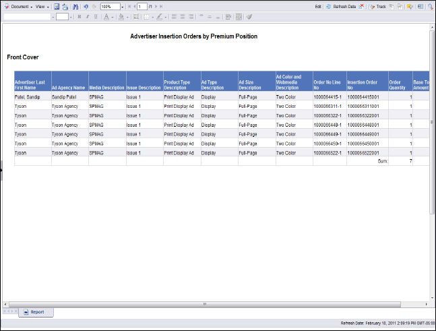Click the Track button
Image resolution: width=436 pixels, height=331 pixels.
381,6
